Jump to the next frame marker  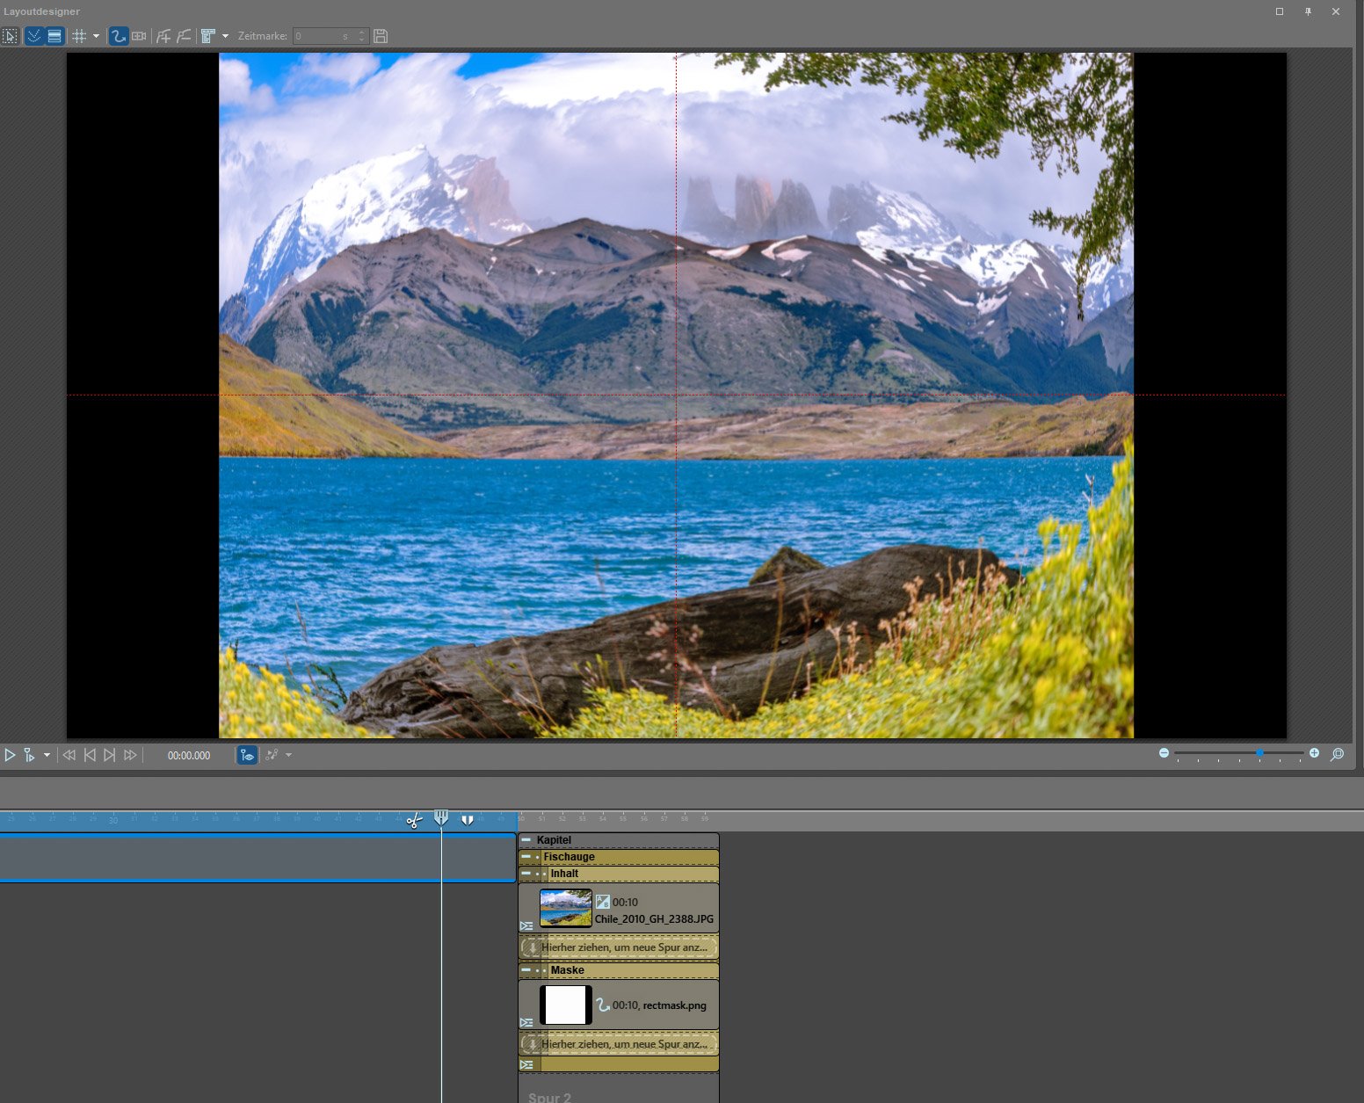tap(110, 755)
